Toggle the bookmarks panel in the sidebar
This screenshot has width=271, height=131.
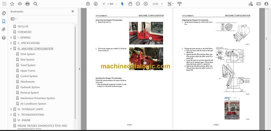(4, 21)
